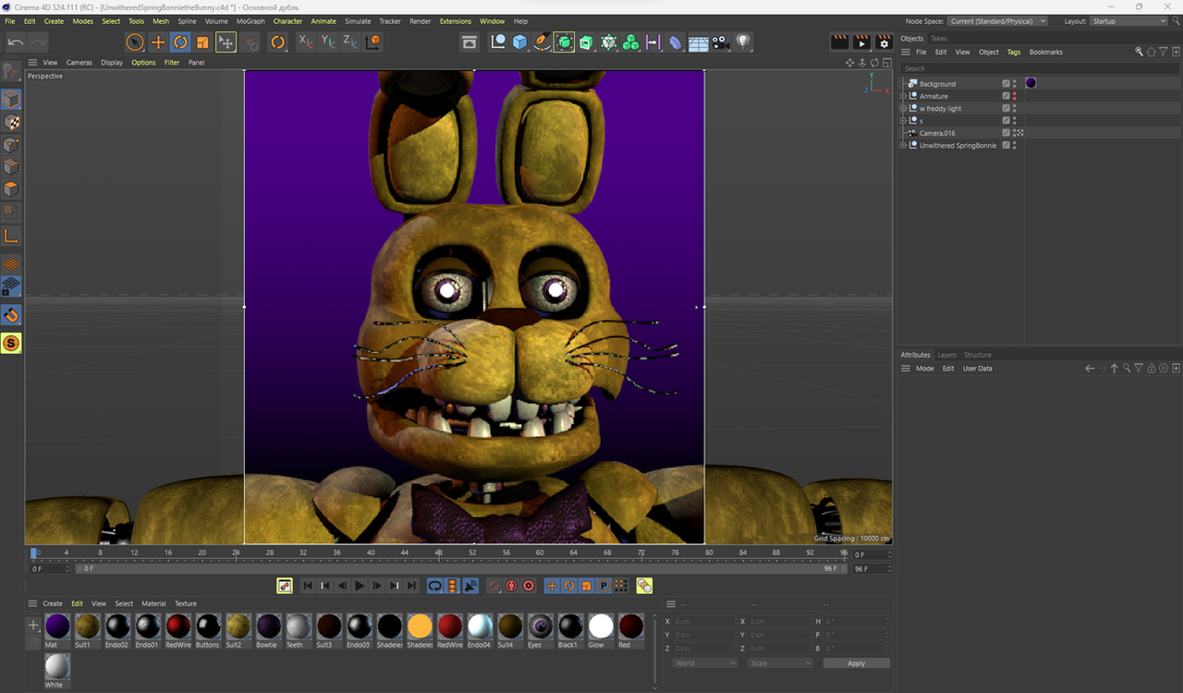This screenshot has width=1183, height=693.
Task: Expand the Armature object in tree
Action: click(x=903, y=96)
